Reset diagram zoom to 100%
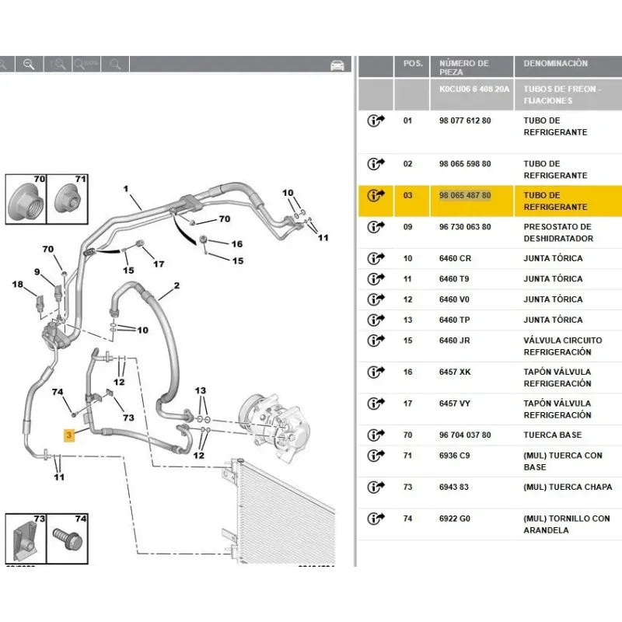The height and width of the screenshot is (622, 622). pyautogui.click(x=89, y=65)
